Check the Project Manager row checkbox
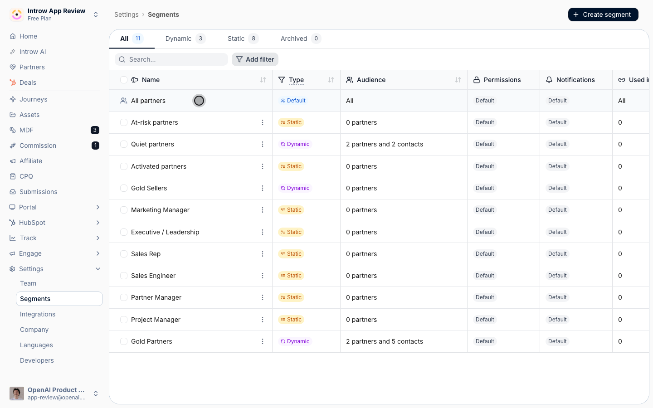The height and width of the screenshot is (408, 653). [x=124, y=320]
